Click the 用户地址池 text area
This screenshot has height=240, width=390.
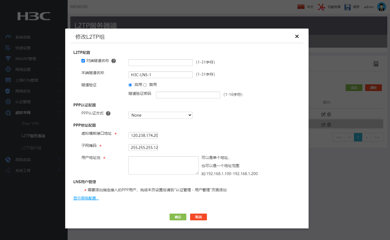pyautogui.click(x=163, y=165)
